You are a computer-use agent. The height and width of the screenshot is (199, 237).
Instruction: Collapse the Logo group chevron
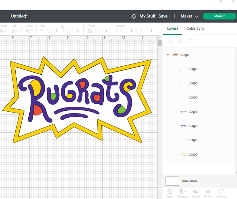[168, 55]
